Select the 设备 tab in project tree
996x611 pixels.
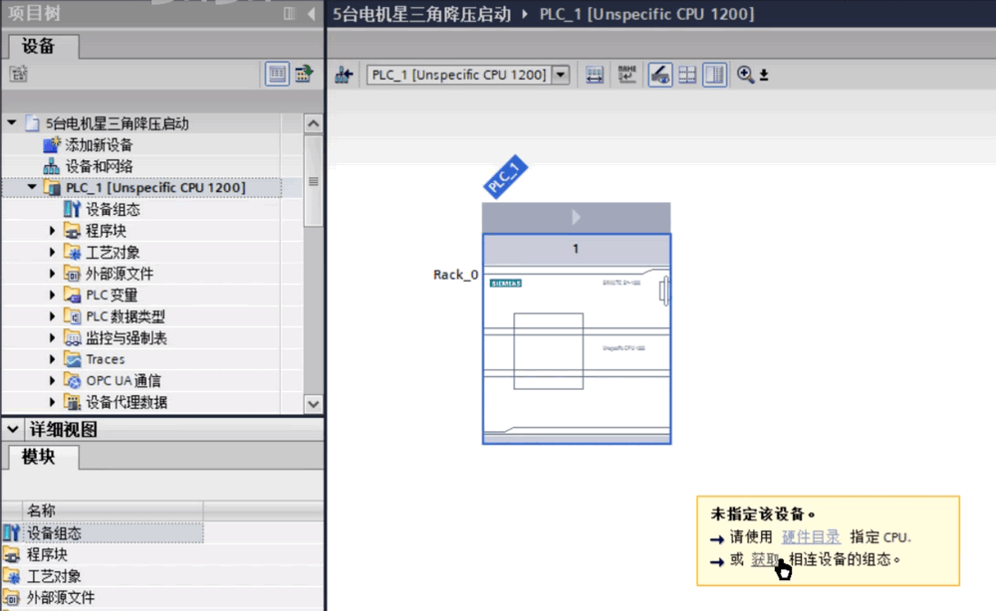[39, 47]
